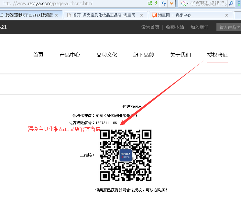
Task: Click the magnifier search button
Action: point(231,4)
